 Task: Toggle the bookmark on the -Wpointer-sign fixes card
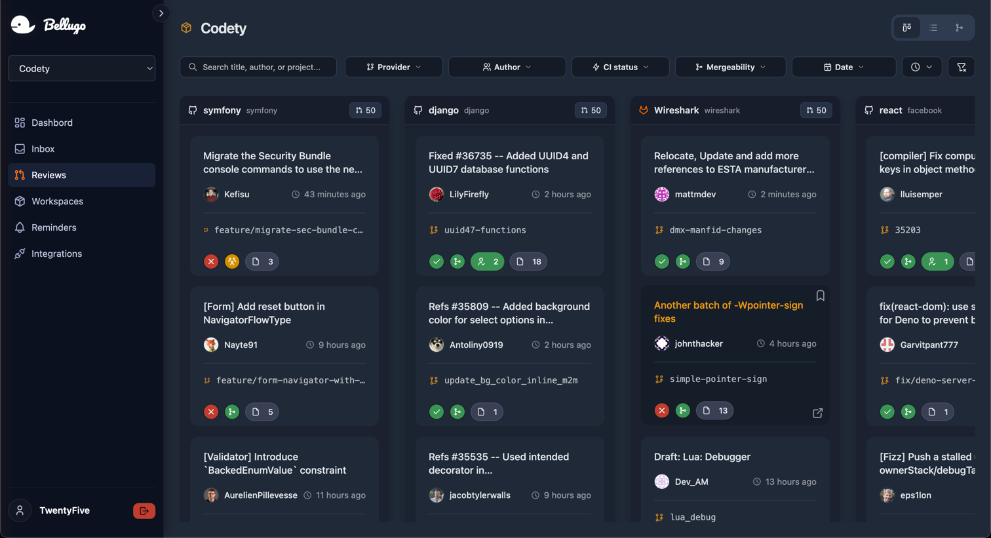[x=820, y=296]
